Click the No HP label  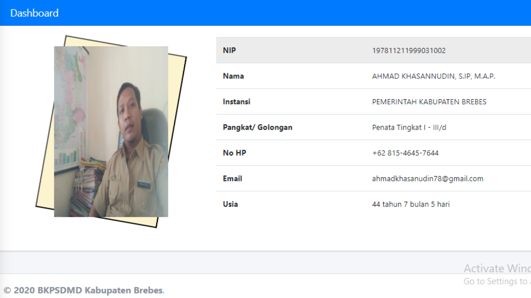click(234, 153)
